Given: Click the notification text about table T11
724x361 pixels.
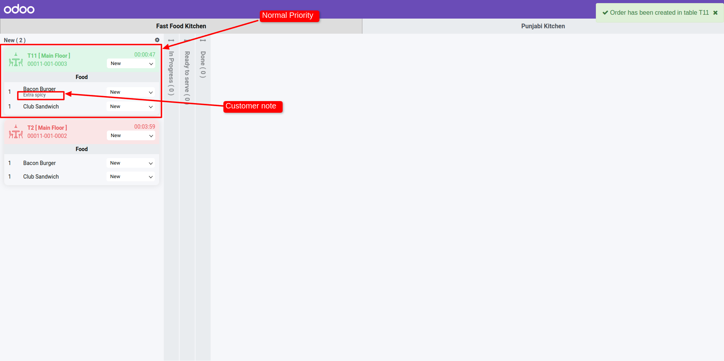Looking at the screenshot, I should 659,13.
